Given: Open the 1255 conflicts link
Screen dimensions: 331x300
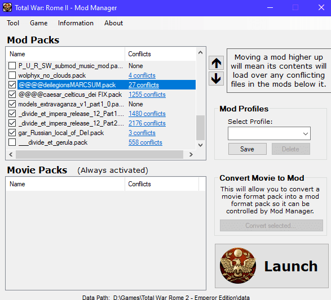Looking at the screenshot, I should tap(147, 95).
